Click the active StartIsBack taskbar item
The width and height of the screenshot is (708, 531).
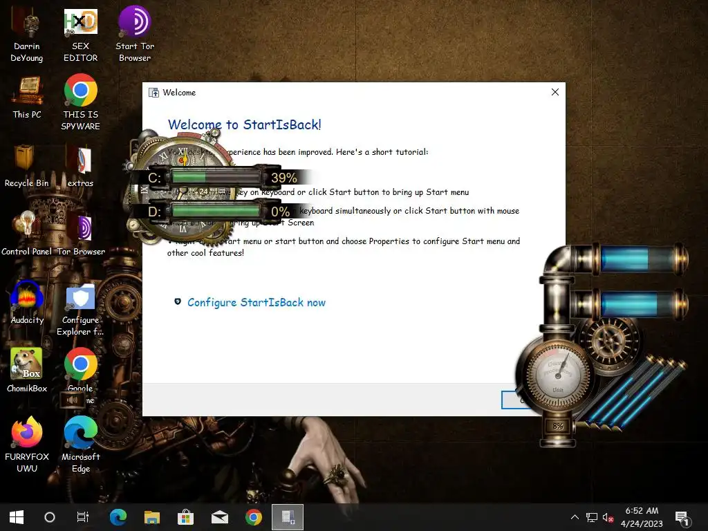[288, 517]
